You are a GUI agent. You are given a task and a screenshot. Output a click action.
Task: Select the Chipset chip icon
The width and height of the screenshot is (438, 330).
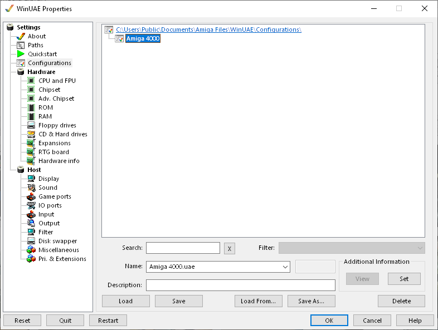31,90
